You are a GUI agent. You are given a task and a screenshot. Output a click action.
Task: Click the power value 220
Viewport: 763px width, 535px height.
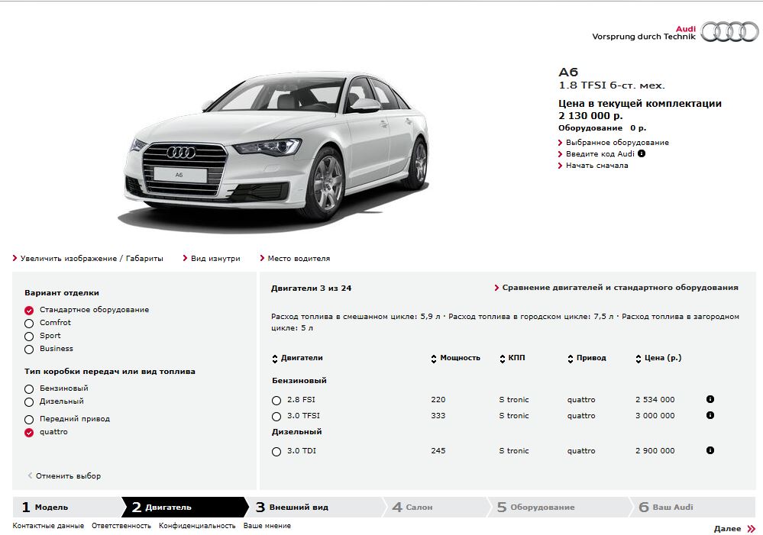pyautogui.click(x=438, y=399)
